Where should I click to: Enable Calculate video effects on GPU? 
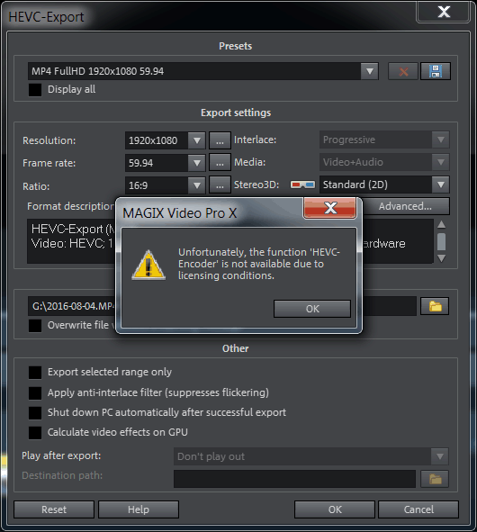pos(35,433)
